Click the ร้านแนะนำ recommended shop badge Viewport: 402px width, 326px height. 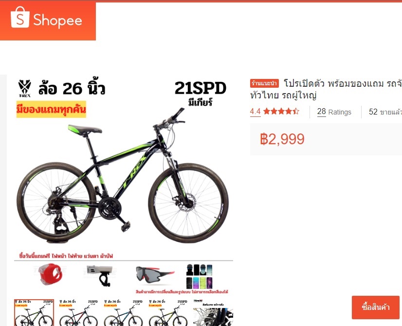[264, 83]
